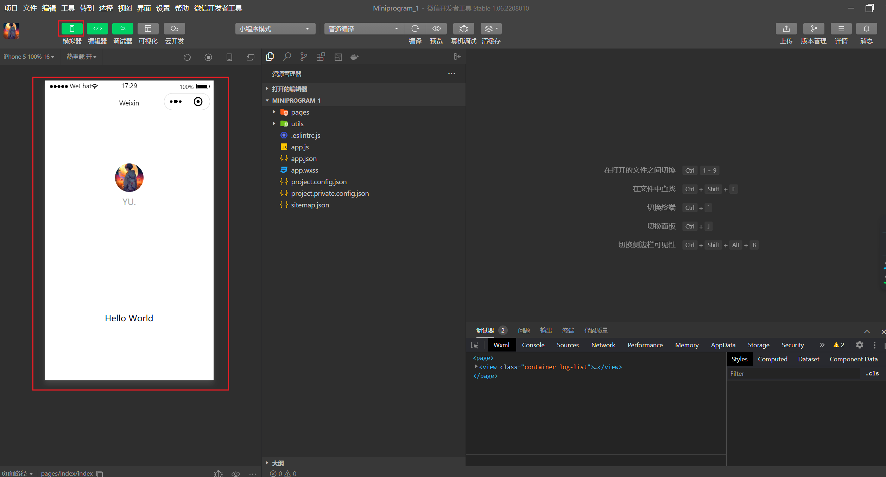Open the 普通编译 compile mode dropdown
This screenshot has height=477, width=886.
(x=364, y=29)
